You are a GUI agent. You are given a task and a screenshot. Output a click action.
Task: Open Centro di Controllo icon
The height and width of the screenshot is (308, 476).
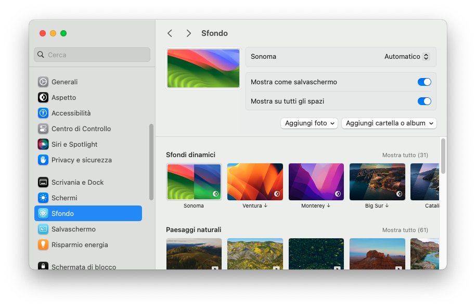coord(43,129)
